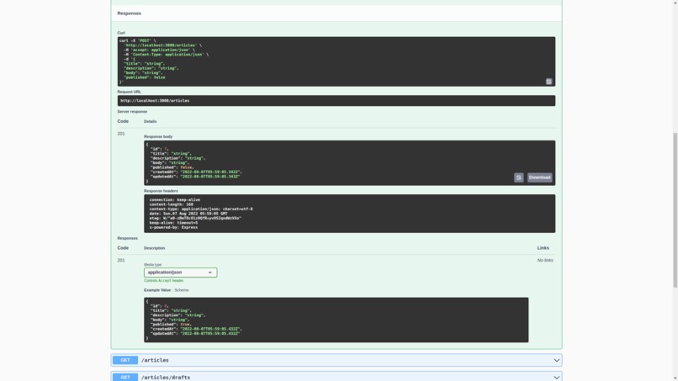Viewport: 678px width, 381px height.
Task: Expand the GET /articles/drafts endpoint chevron
Action: pyautogui.click(x=557, y=378)
